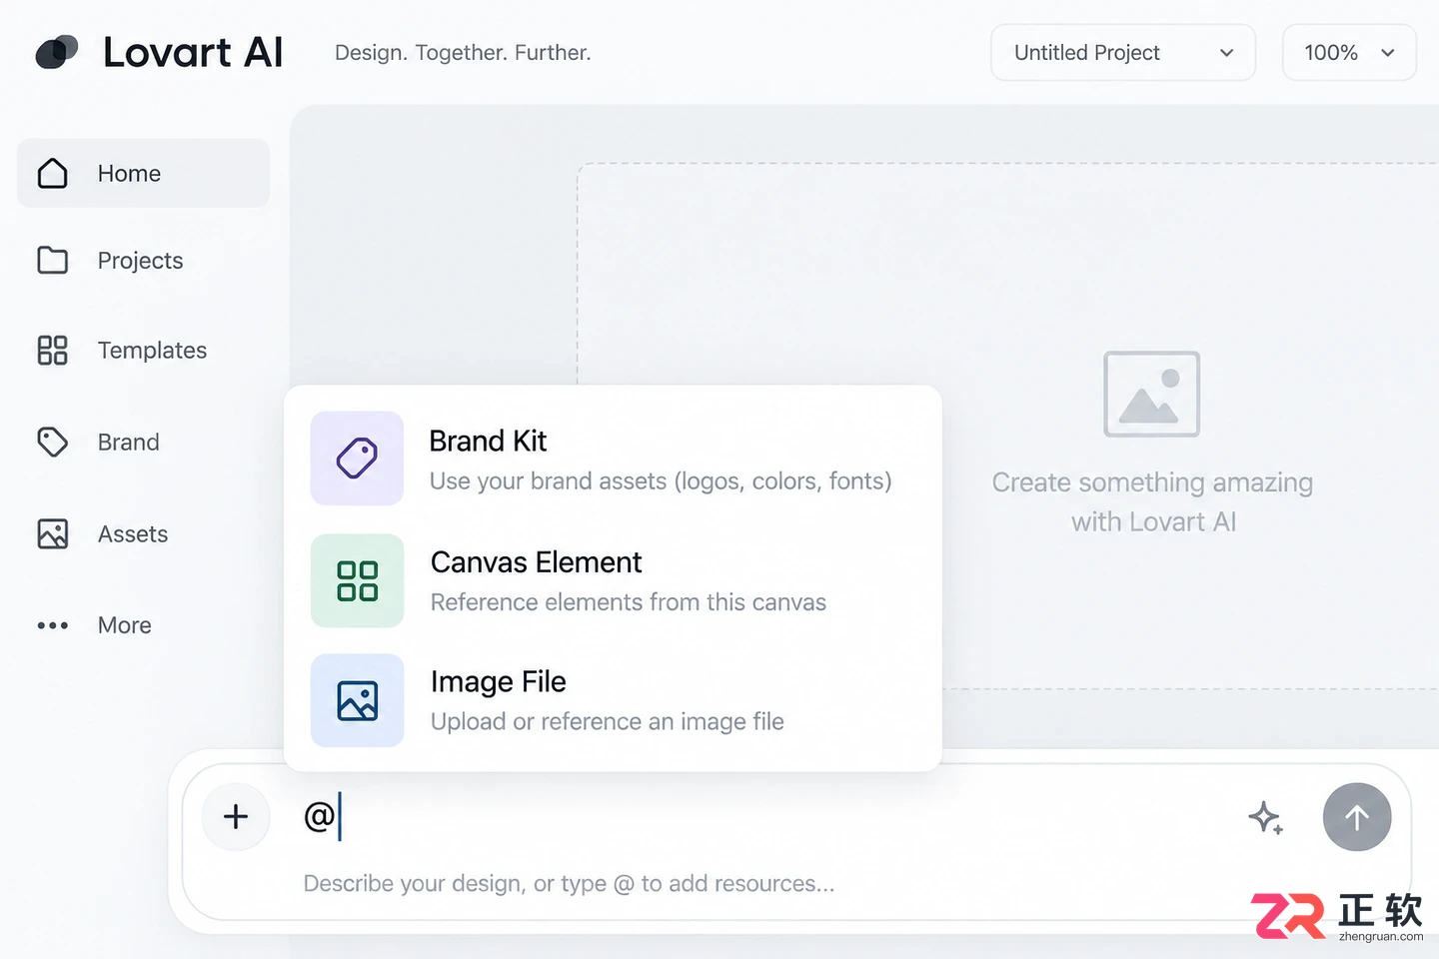Click the sparkle enhance prompt icon
This screenshot has height=959, width=1439.
click(1266, 817)
